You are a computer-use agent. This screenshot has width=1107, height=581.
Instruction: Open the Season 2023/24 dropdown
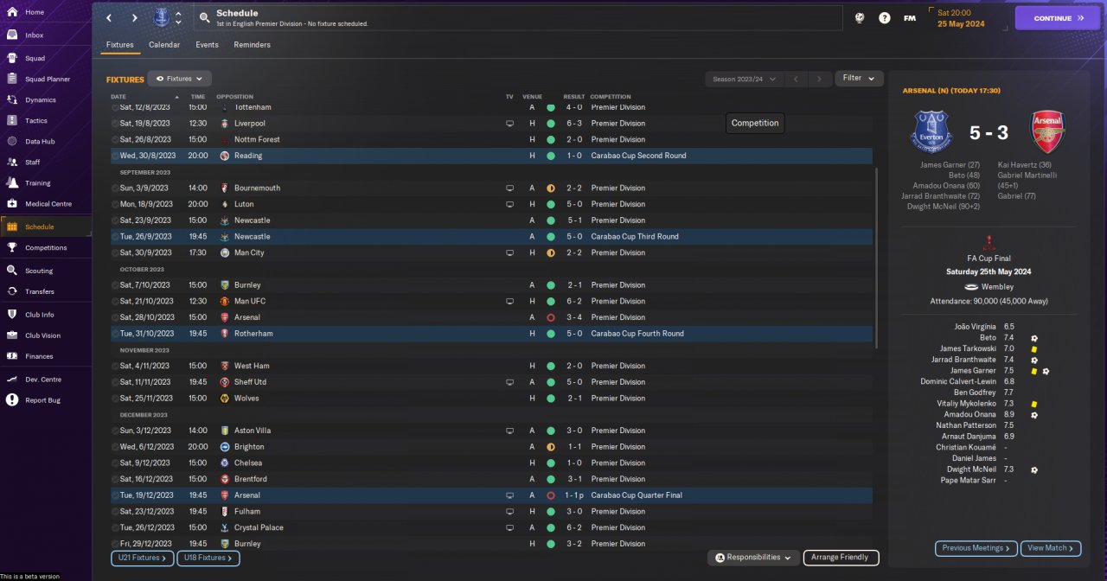(x=744, y=79)
